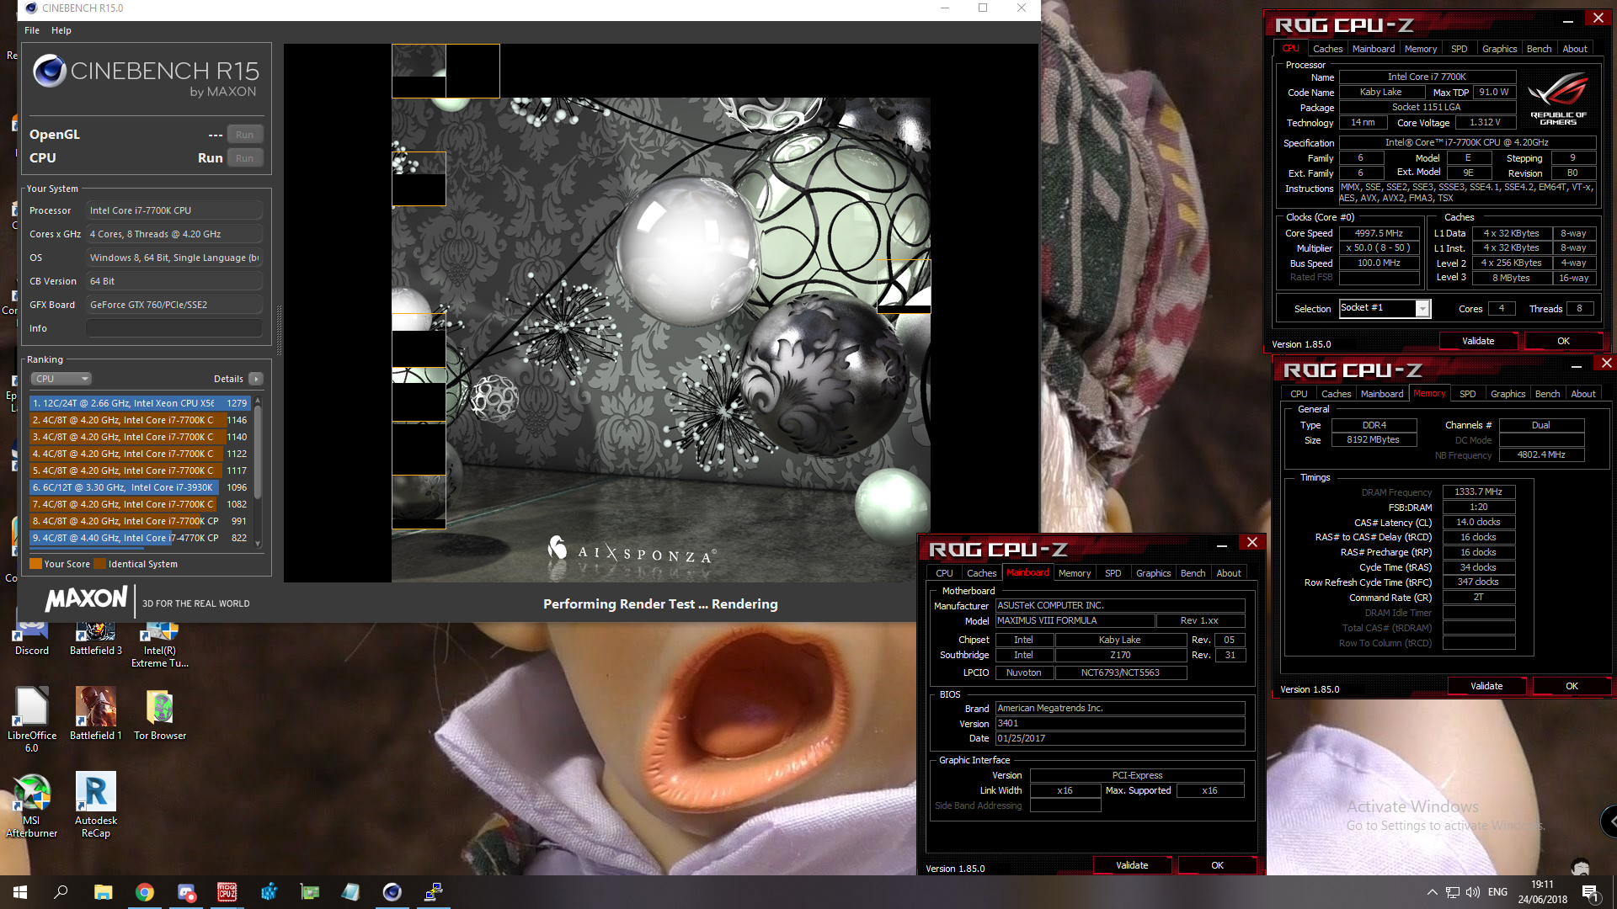1617x909 pixels.
Task: Open Intel(R) Extreme Tuning desktop shortcut
Action: click(160, 646)
